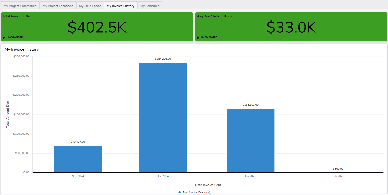Click the Feb 2025 x-axis label
The height and width of the screenshot is (195, 388).
tap(338, 176)
